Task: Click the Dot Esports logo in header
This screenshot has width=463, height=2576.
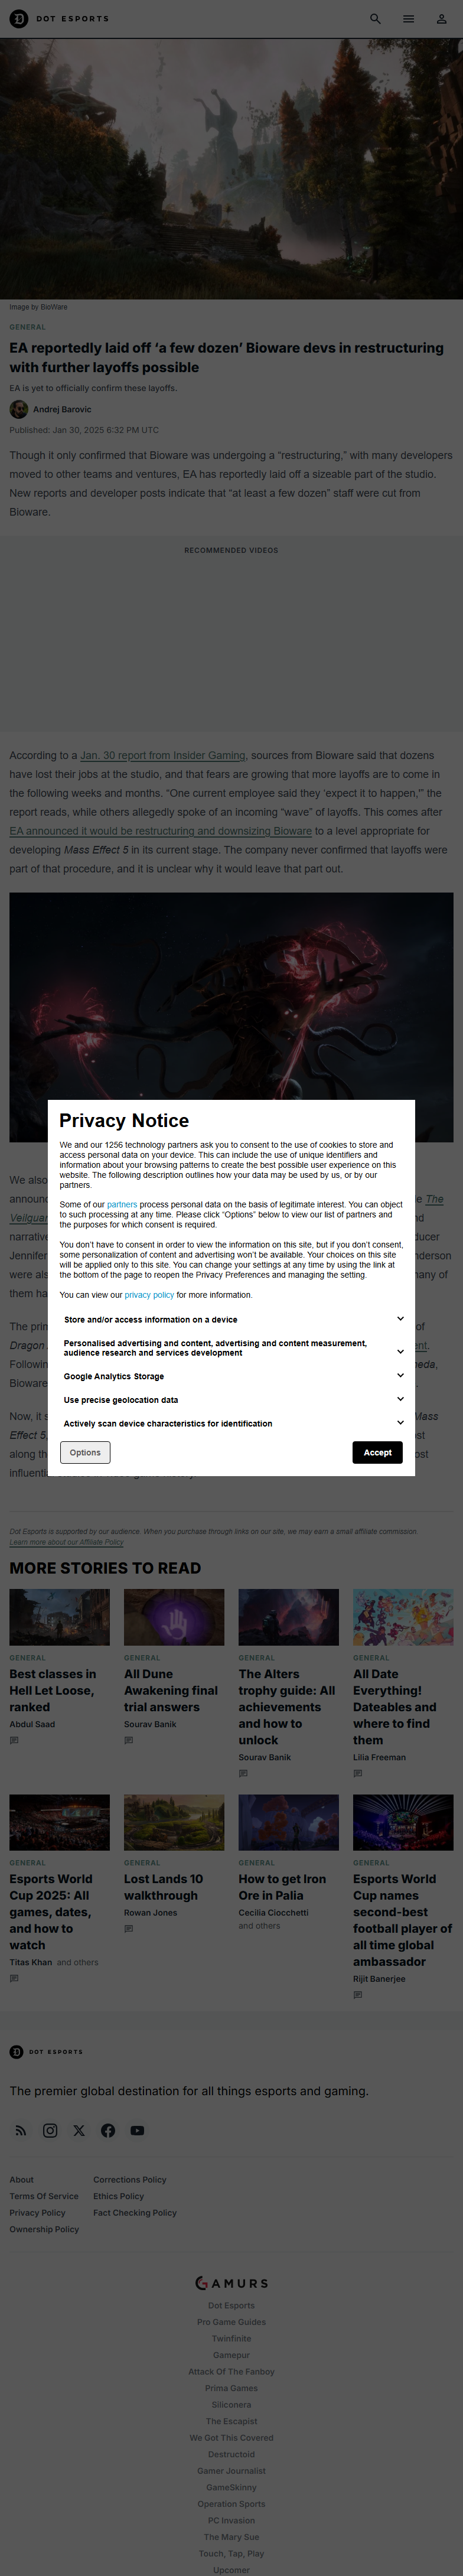Action: tap(59, 19)
